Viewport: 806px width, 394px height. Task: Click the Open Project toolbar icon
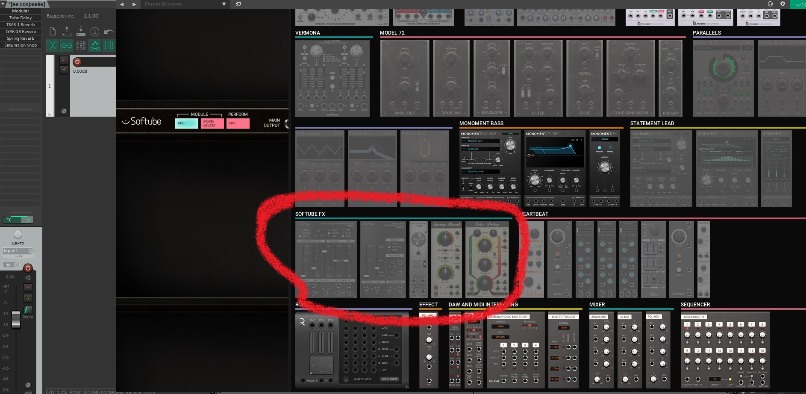[x=67, y=31]
